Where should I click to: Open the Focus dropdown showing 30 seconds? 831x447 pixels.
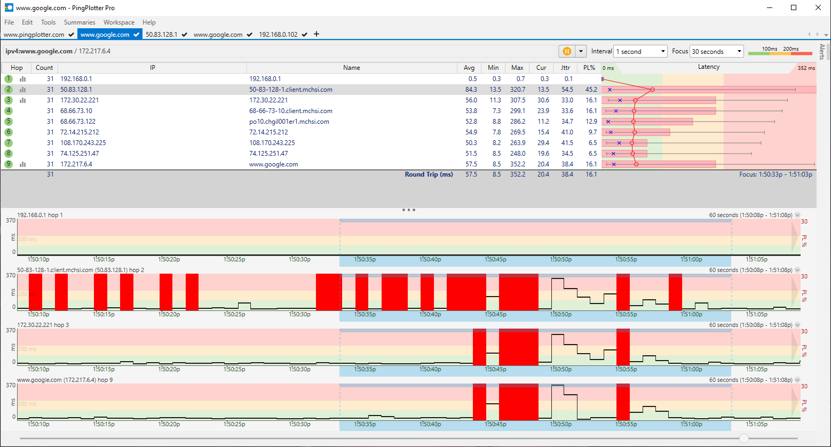point(717,51)
